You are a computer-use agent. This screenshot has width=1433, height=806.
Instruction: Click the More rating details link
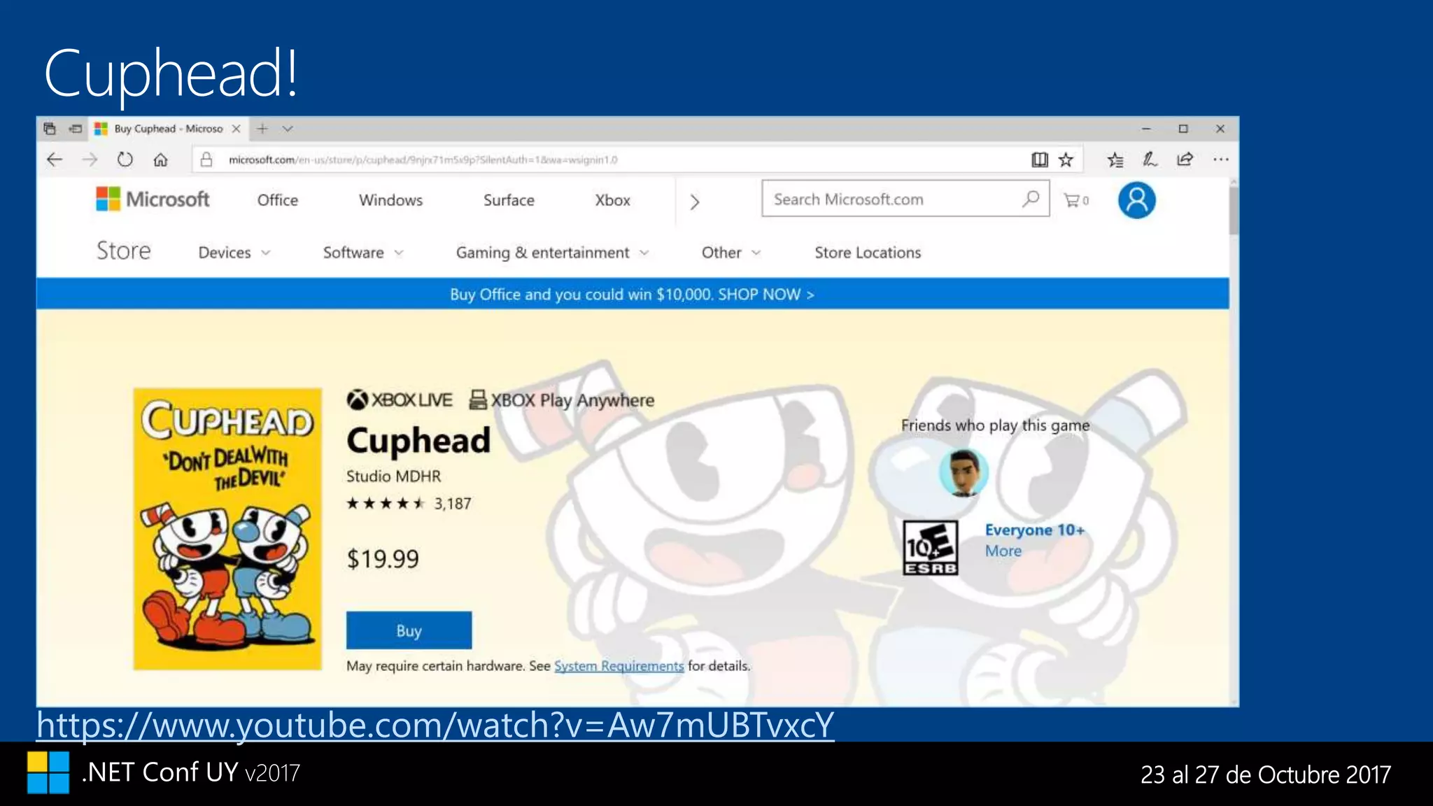point(1003,551)
